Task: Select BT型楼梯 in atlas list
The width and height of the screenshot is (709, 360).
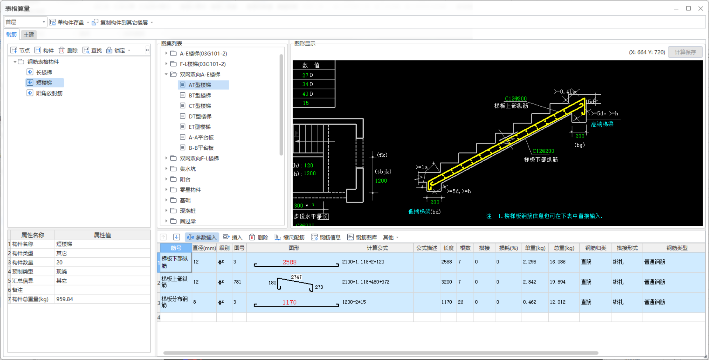Action: (x=200, y=95)
